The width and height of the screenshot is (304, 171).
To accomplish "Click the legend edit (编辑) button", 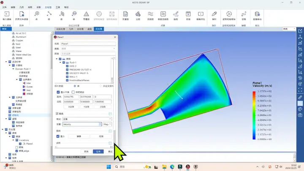I will point(79,136).
